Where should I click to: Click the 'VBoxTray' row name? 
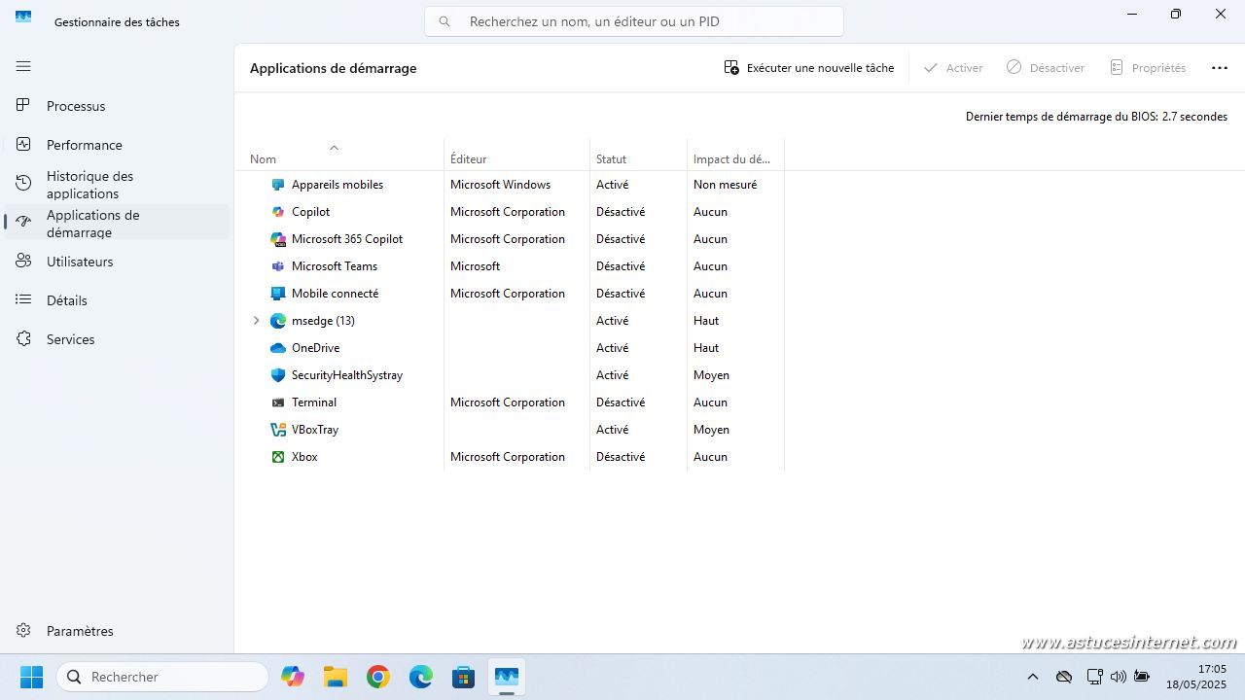coord(315,430)
